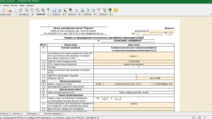Click the empty Посада value cell
The height and width of the screenshot is (119, 212).
point(134,67)
